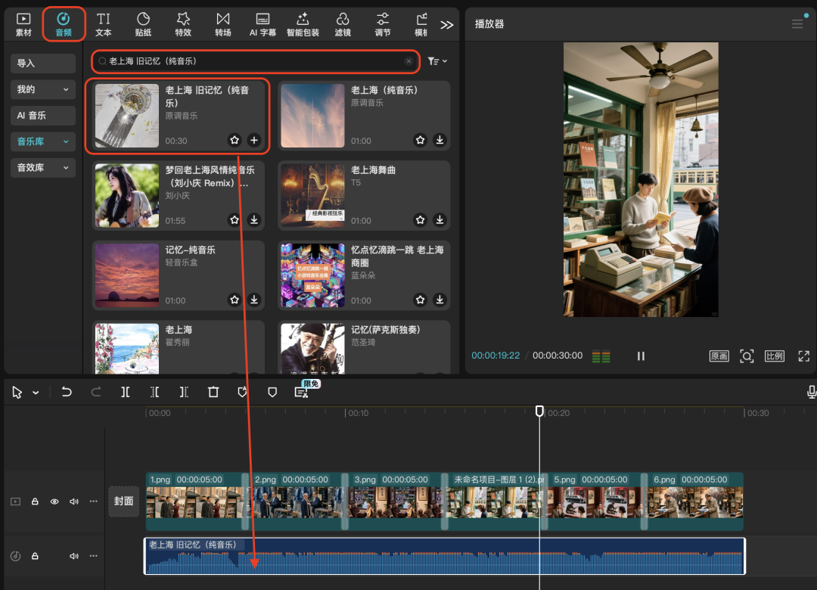Viewport: 817px width, 590px height.
Task: Click the 比例 aspect ratio button
Action: pyautogui.click(x=775, y=356)
